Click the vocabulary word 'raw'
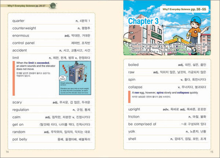Viewport: 220px width, 158px height. tap(131, 72)
